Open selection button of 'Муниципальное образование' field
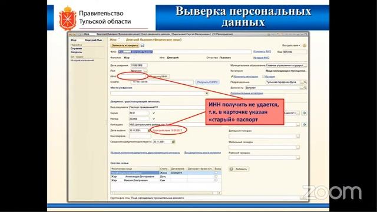This screenshot has height=212, width=377. (305, 65)
